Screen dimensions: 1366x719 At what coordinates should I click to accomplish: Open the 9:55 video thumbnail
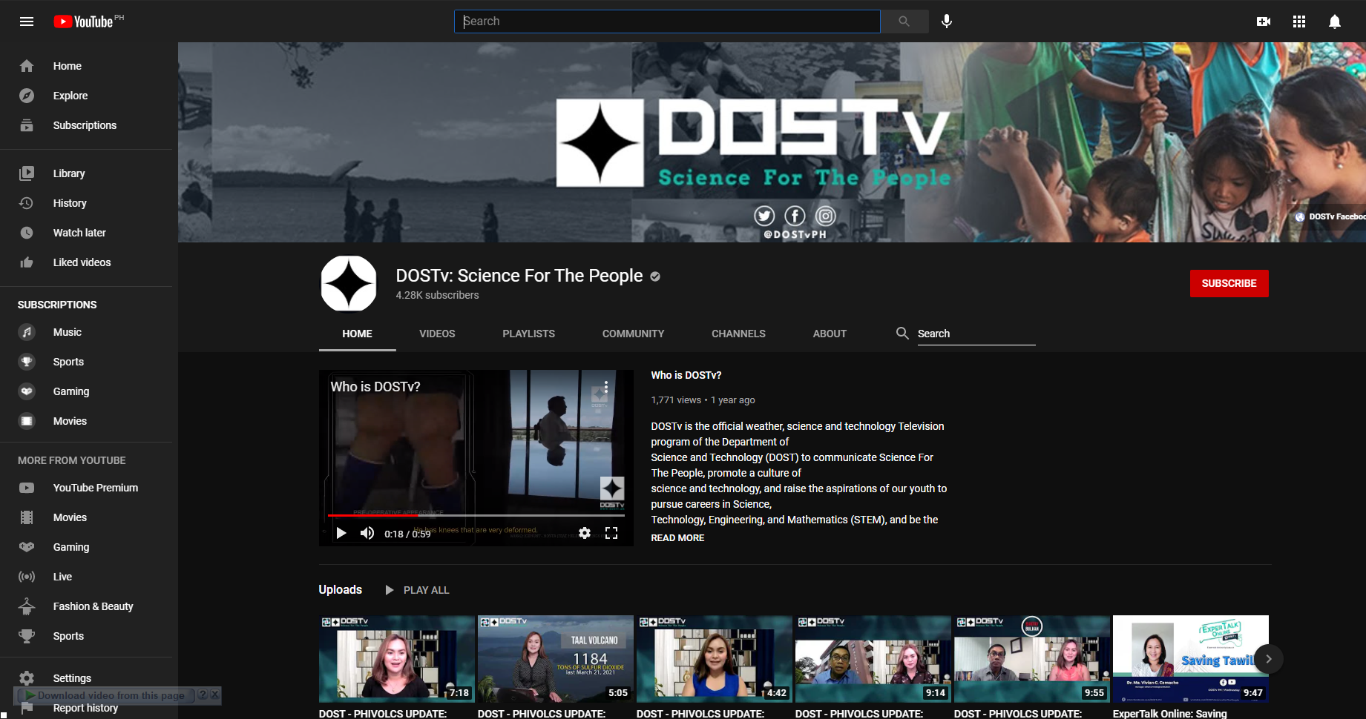(x=1031, y=659)
